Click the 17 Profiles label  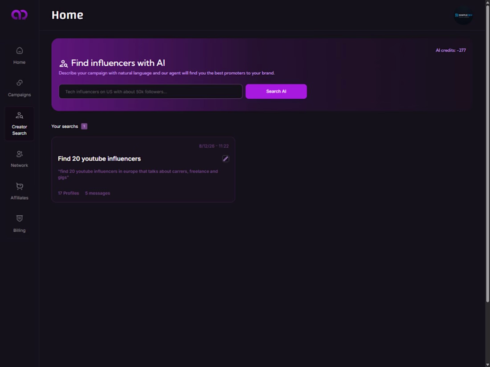(69, 193)
